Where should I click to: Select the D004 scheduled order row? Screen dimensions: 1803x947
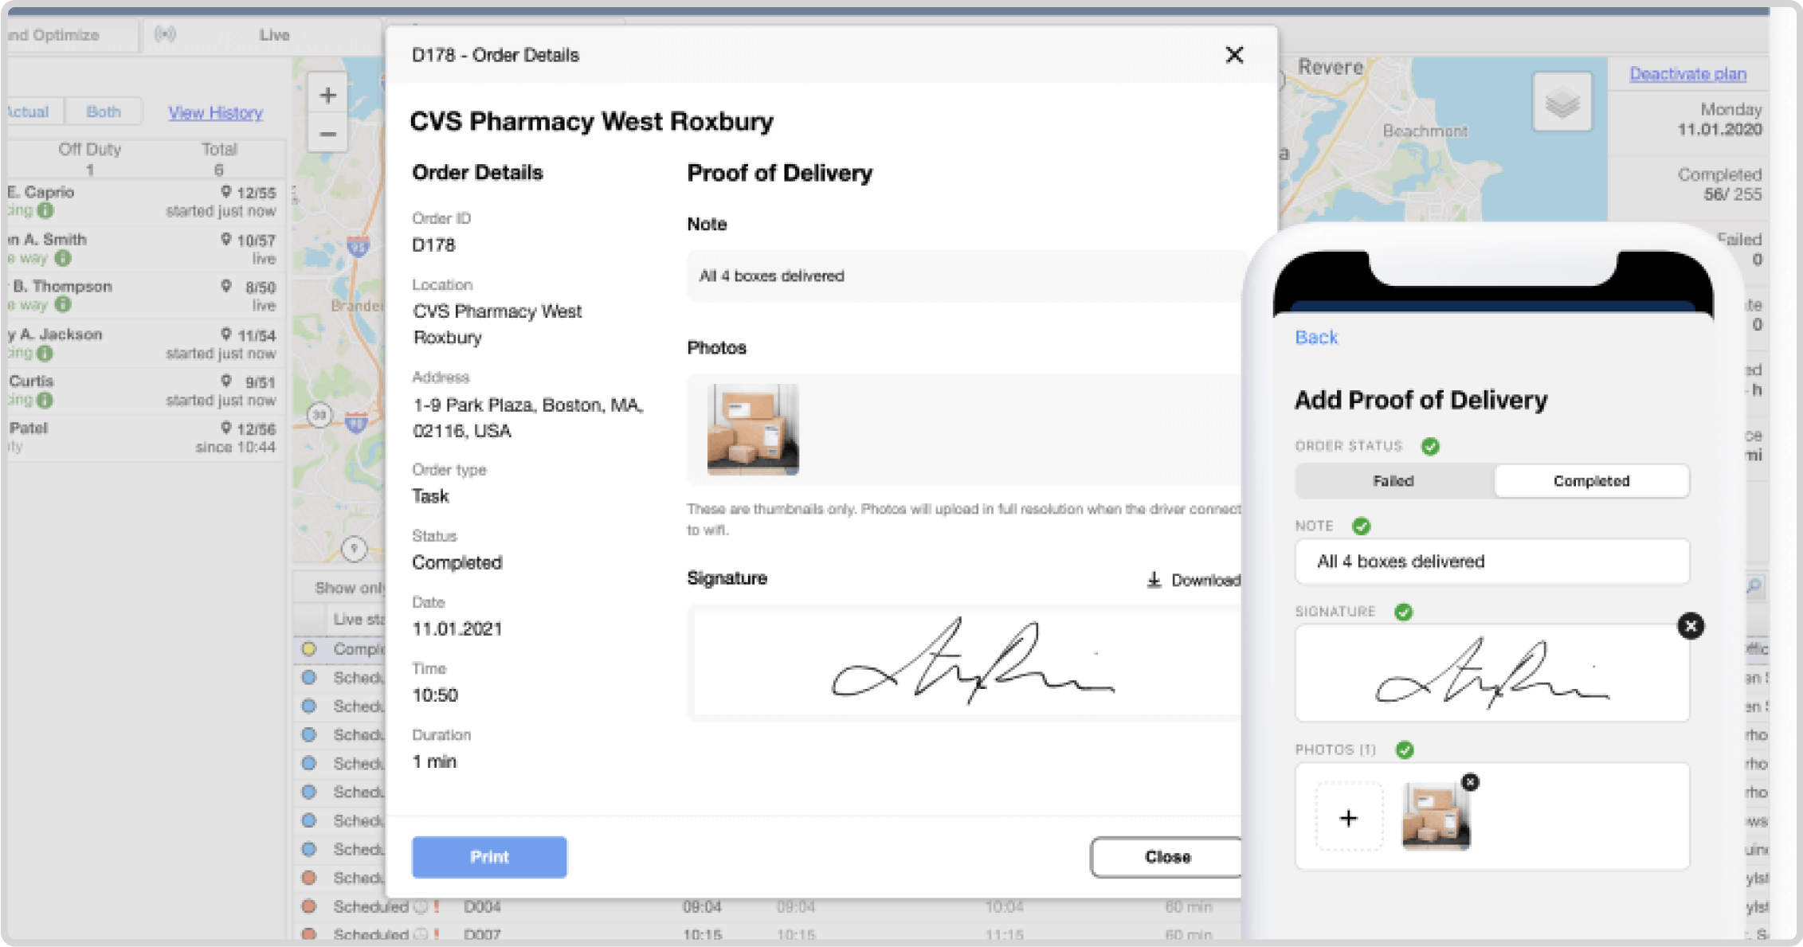coord(769,906)
